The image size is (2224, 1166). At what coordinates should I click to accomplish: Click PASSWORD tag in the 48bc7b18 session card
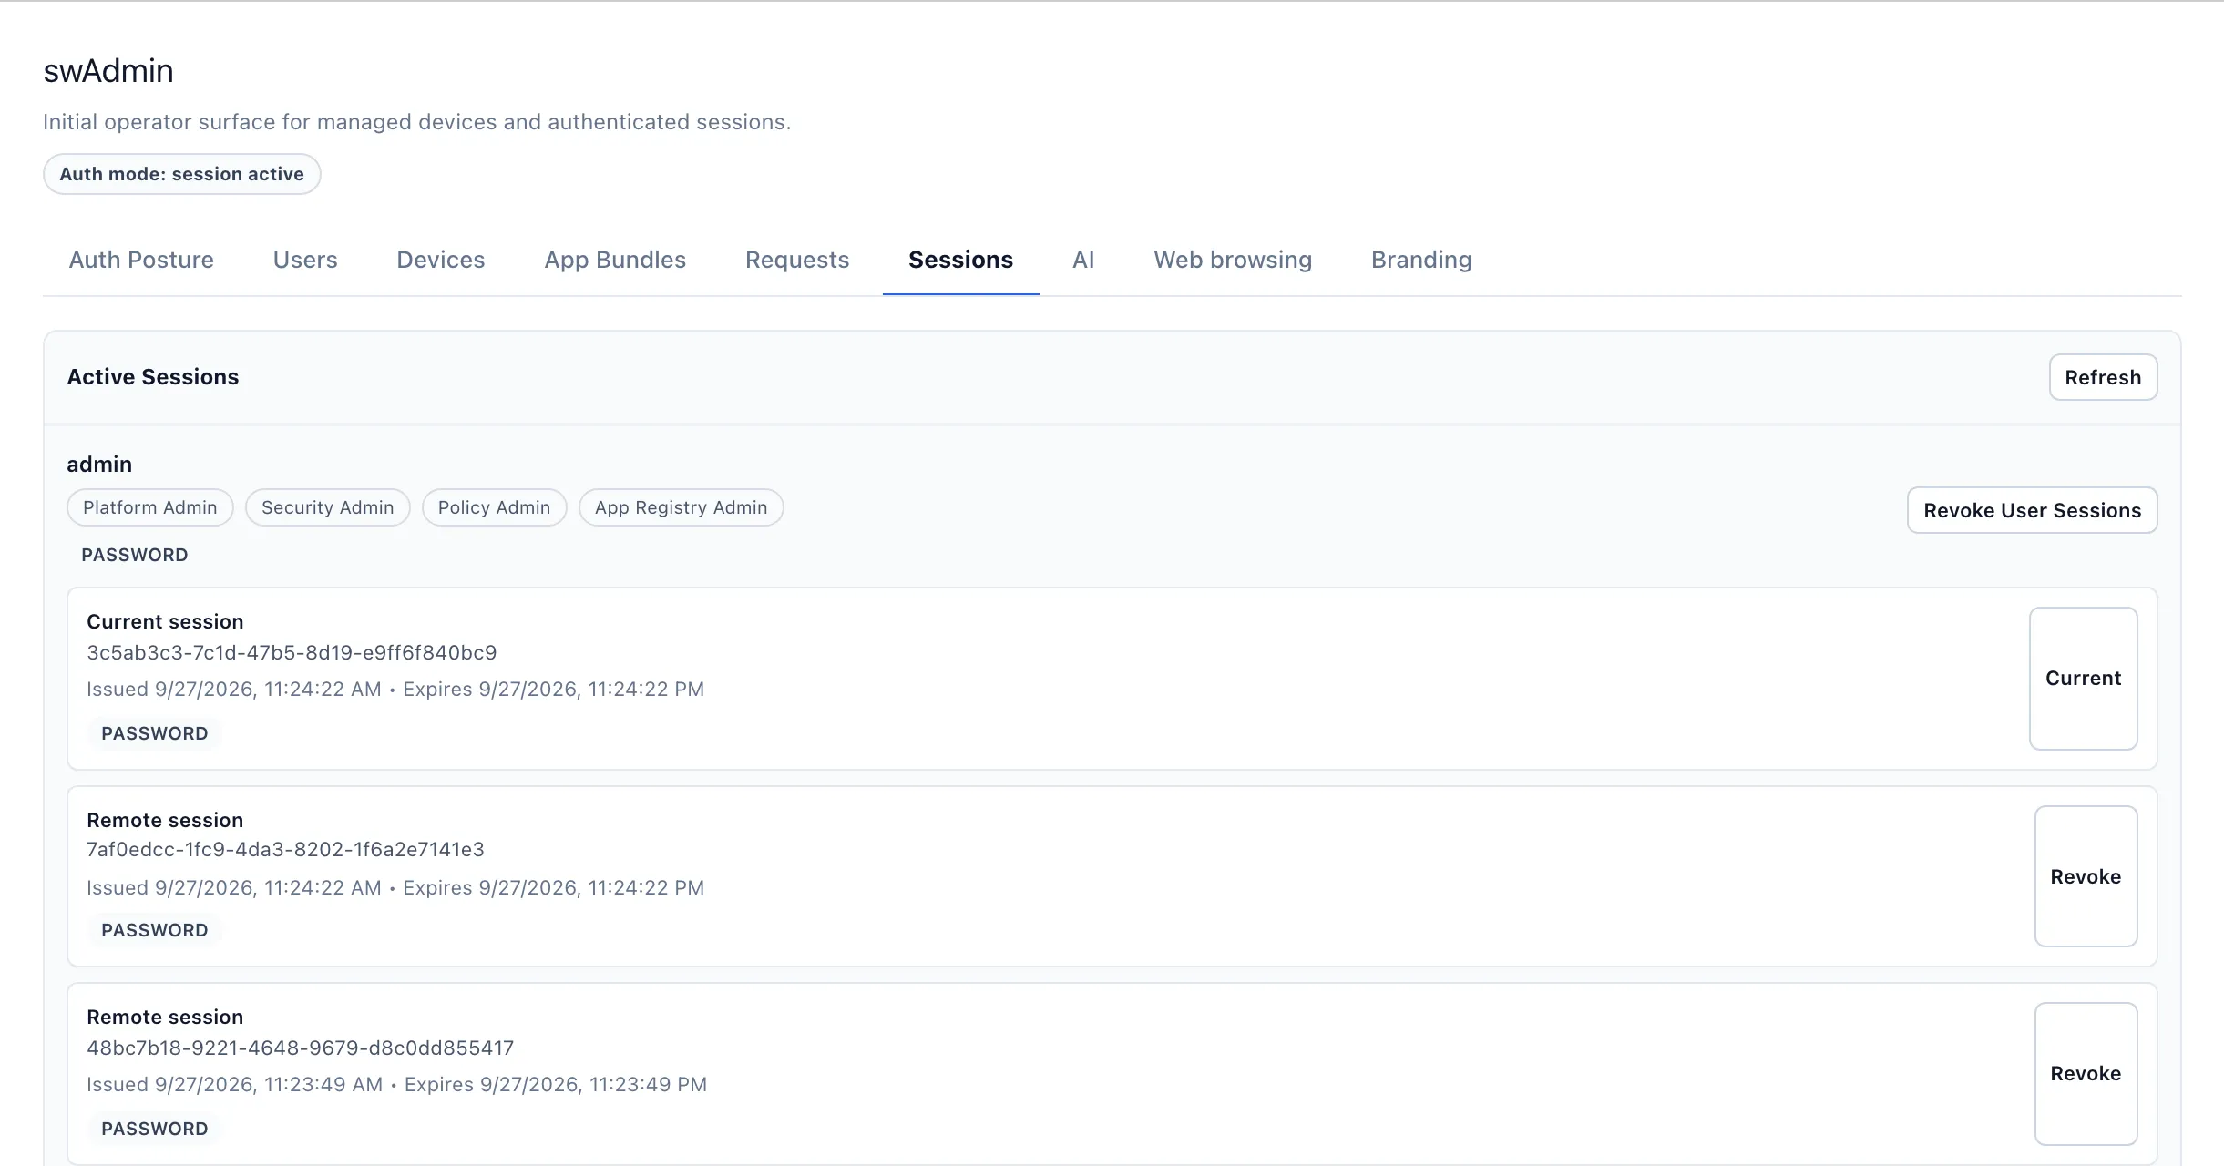pyautogui.click(x=155, y=1129)
